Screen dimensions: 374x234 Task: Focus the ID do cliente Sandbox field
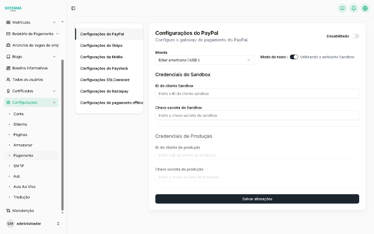click(257, 94)
